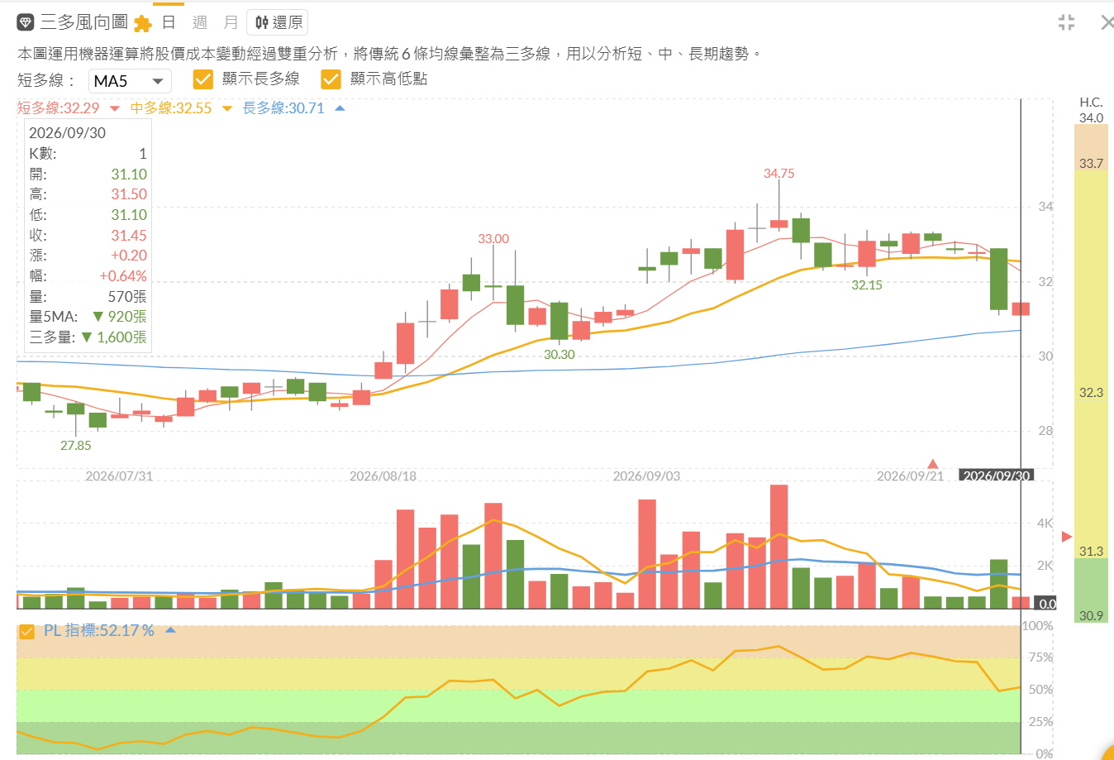The height and width of the screenshot is (760, 1114).
Task: Click the 33.7 level on H.C. bar
Action: click(1091, 164)
